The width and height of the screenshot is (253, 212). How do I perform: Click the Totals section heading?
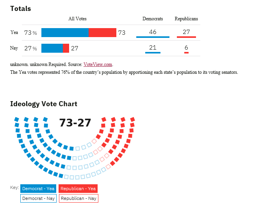(x=20, y=9)
